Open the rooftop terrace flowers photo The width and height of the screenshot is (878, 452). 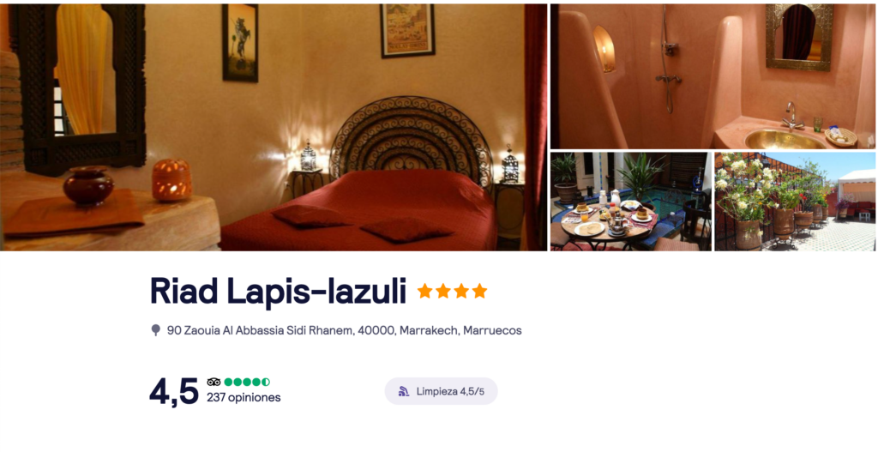point(795,202)
